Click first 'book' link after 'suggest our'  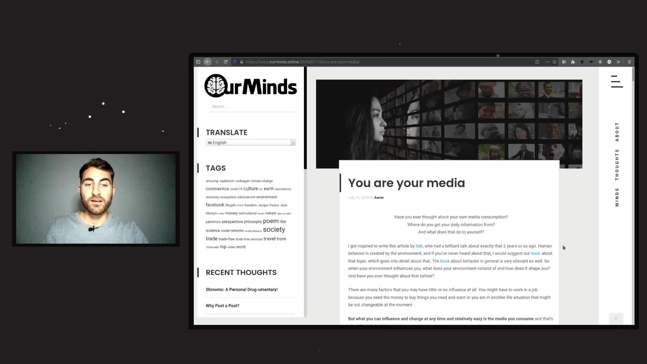[x=535, y=253]
